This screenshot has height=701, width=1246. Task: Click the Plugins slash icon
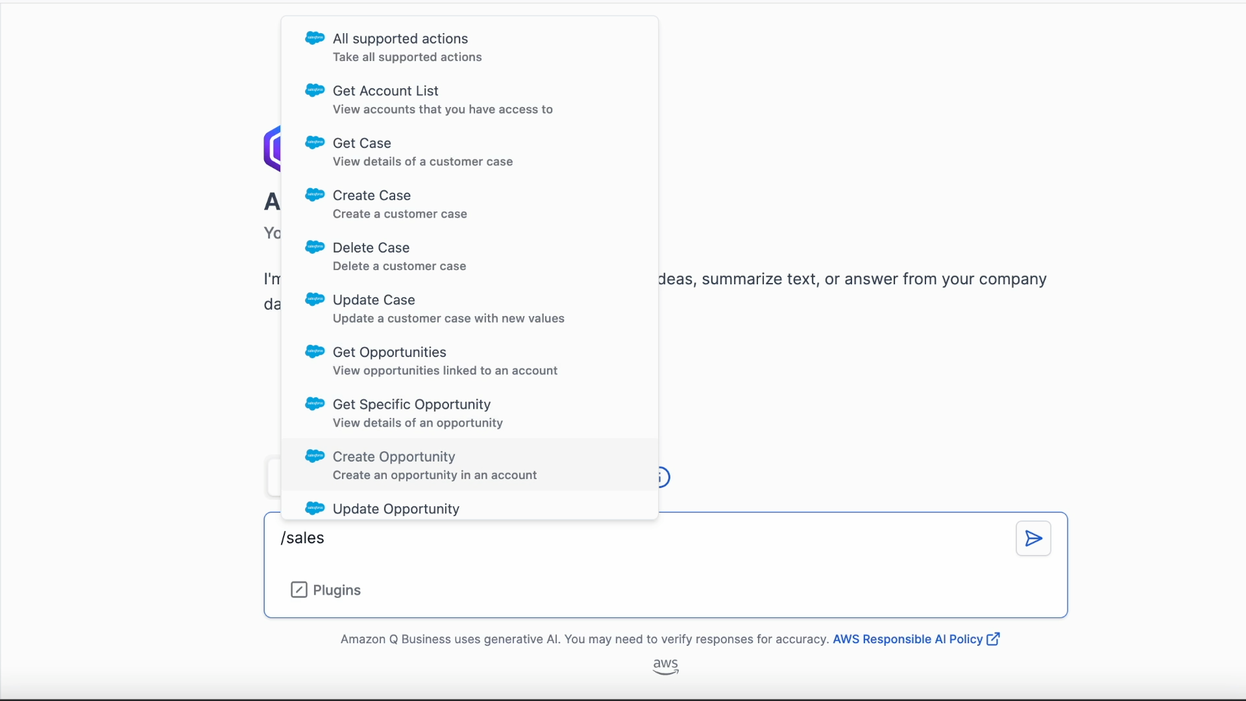point(299,589)
